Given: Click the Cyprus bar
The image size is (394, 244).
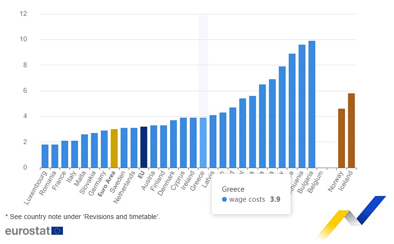Looking at the screenshot, I should point(184,143).
